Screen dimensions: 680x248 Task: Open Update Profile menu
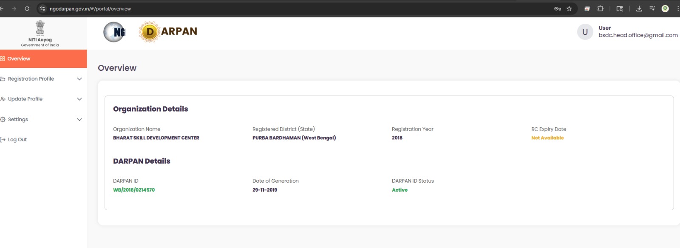tap(43, 99)
